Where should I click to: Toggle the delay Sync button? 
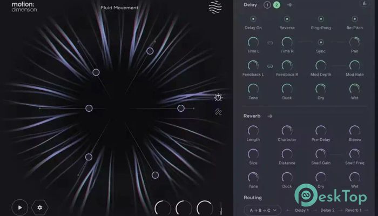[321, 42]
